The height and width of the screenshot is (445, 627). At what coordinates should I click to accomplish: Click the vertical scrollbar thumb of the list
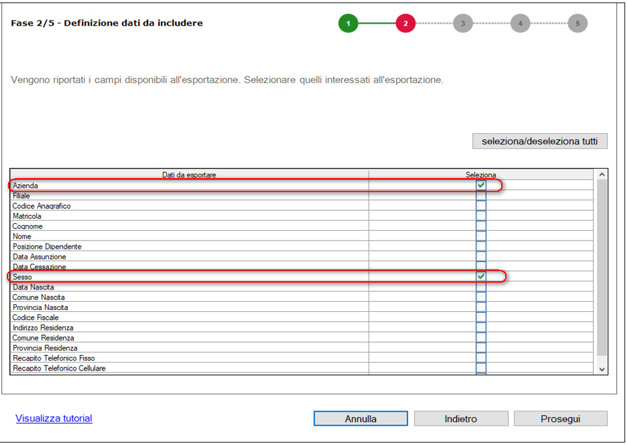click(x=602, y=267)
